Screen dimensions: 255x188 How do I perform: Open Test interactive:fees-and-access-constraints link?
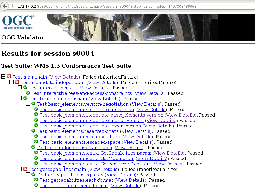pos(82,93)
